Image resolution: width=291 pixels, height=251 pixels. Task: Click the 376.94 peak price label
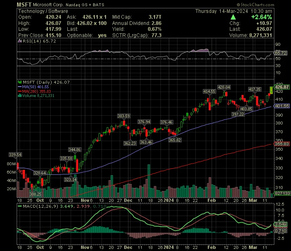(x=144, y=122)
